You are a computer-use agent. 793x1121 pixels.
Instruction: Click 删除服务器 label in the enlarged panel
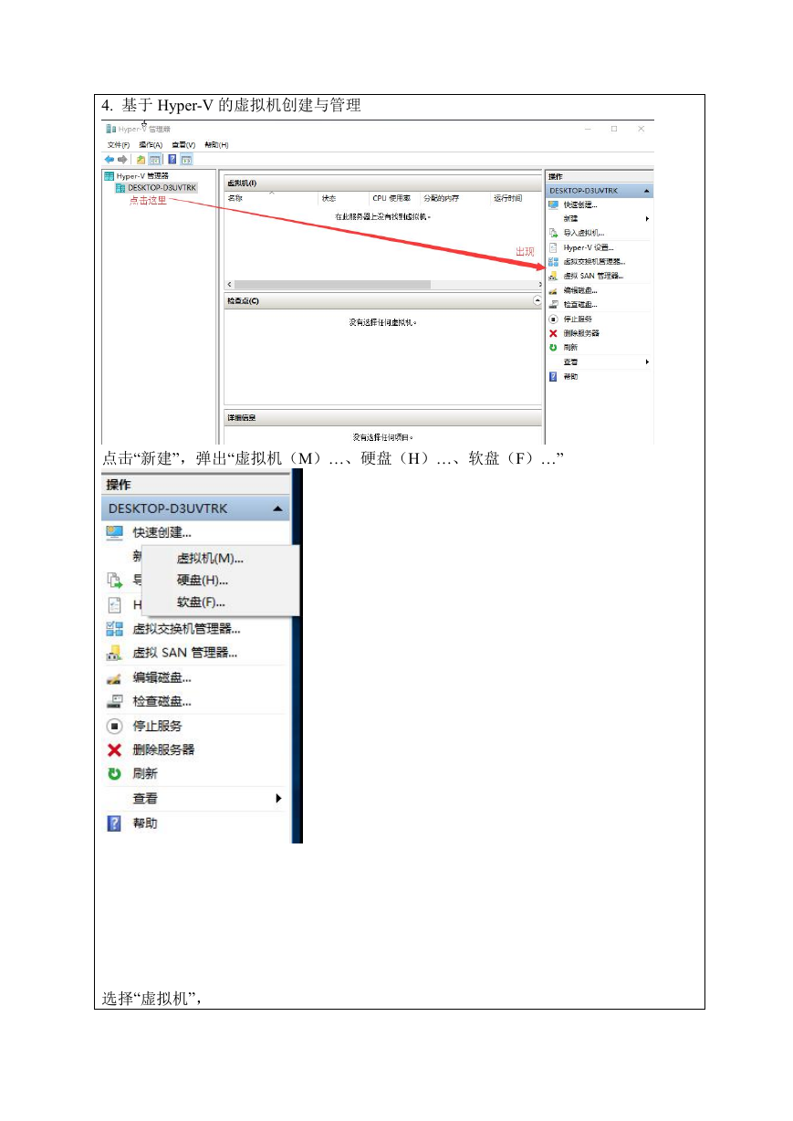(163, 749)
